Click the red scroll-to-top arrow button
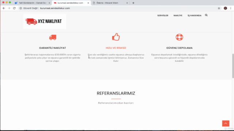This screenshot has width=234, height=131. [226, 123]
